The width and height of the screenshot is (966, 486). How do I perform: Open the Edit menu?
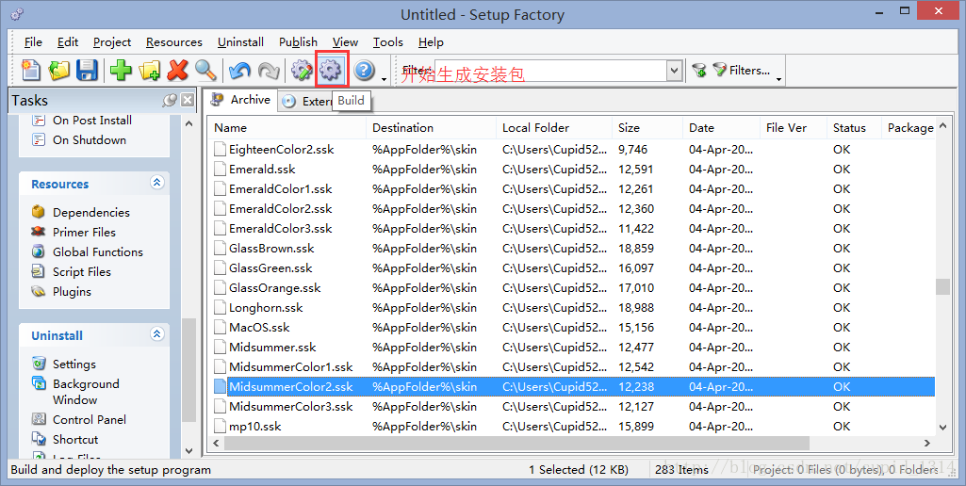pyautogui.click(x=68, y=41)
